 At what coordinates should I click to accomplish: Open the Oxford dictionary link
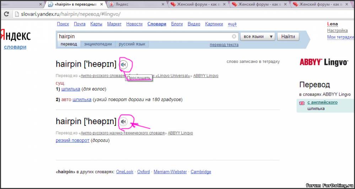(144, 172)
